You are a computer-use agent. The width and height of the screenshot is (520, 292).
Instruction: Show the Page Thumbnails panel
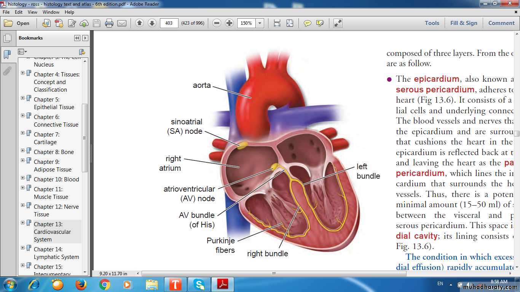point(7,38)
